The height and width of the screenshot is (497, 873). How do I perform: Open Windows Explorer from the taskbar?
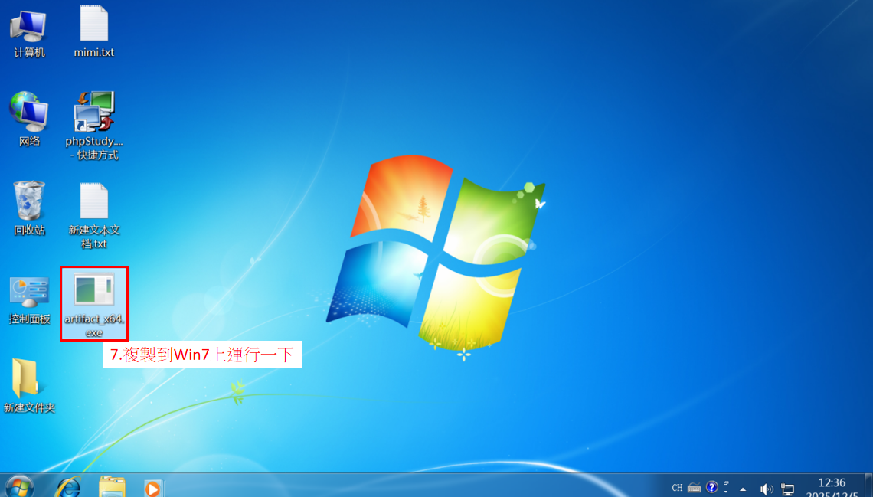tap(112, 487)
